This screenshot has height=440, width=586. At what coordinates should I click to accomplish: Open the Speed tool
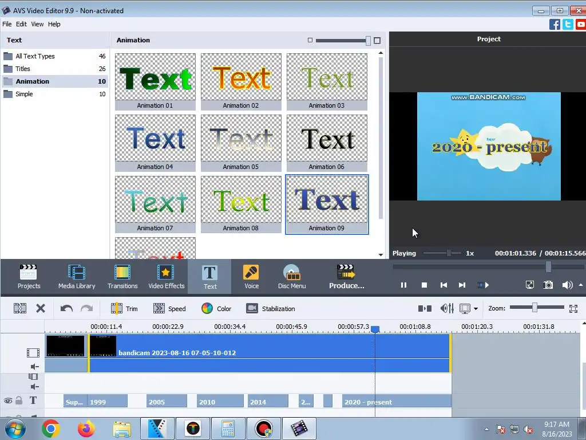point(169,309)
